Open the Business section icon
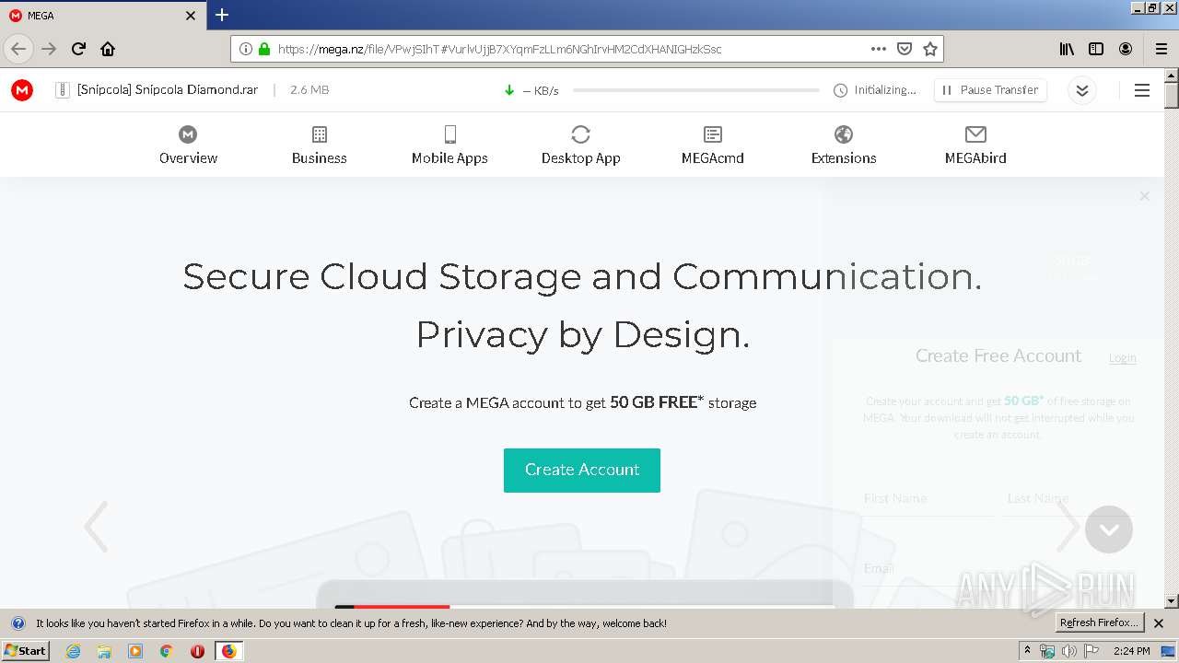Viewport: 1179px width, 663px height. [320, 134]
